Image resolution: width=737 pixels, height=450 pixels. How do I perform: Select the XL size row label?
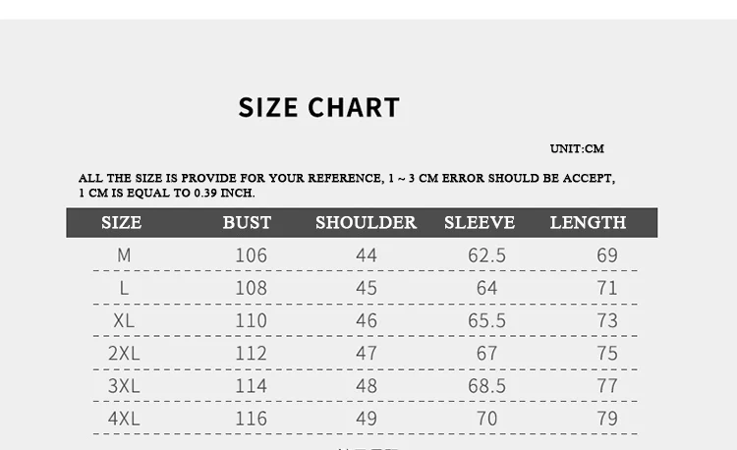(124, 320)
